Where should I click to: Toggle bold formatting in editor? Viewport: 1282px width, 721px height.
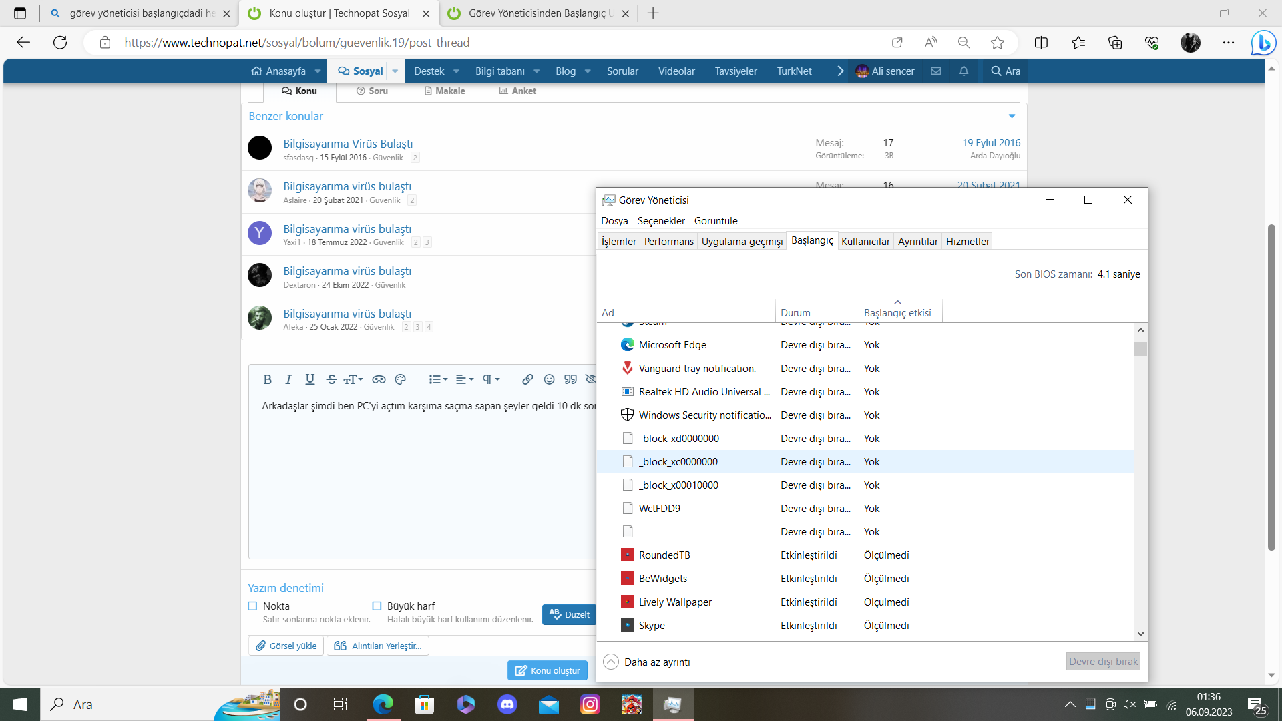(x=267, y=379)
